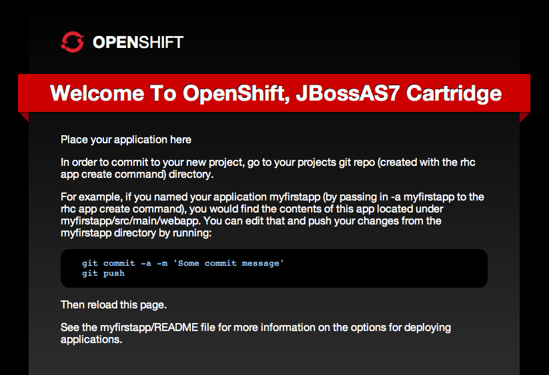Viewport: 549px width, 375px height.
Task: Click the 'myfirstapp/src/main/webapp' path text
Action: pyautogui.click(x=131, y=221)
